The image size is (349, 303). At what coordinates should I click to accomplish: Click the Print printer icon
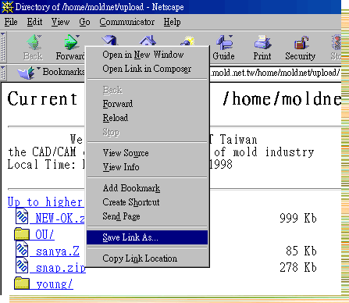[262, 42]
